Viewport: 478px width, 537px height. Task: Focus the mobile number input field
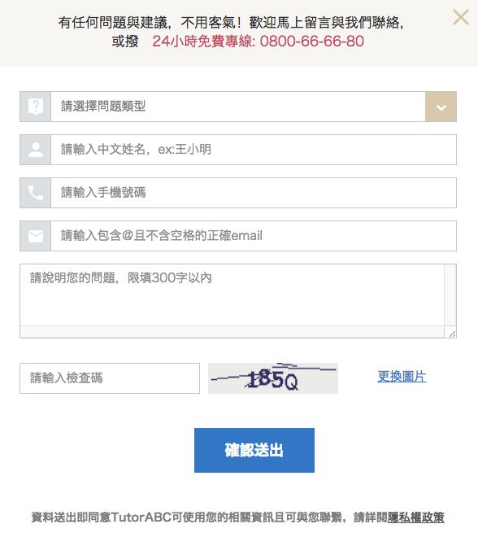(254, 193)
